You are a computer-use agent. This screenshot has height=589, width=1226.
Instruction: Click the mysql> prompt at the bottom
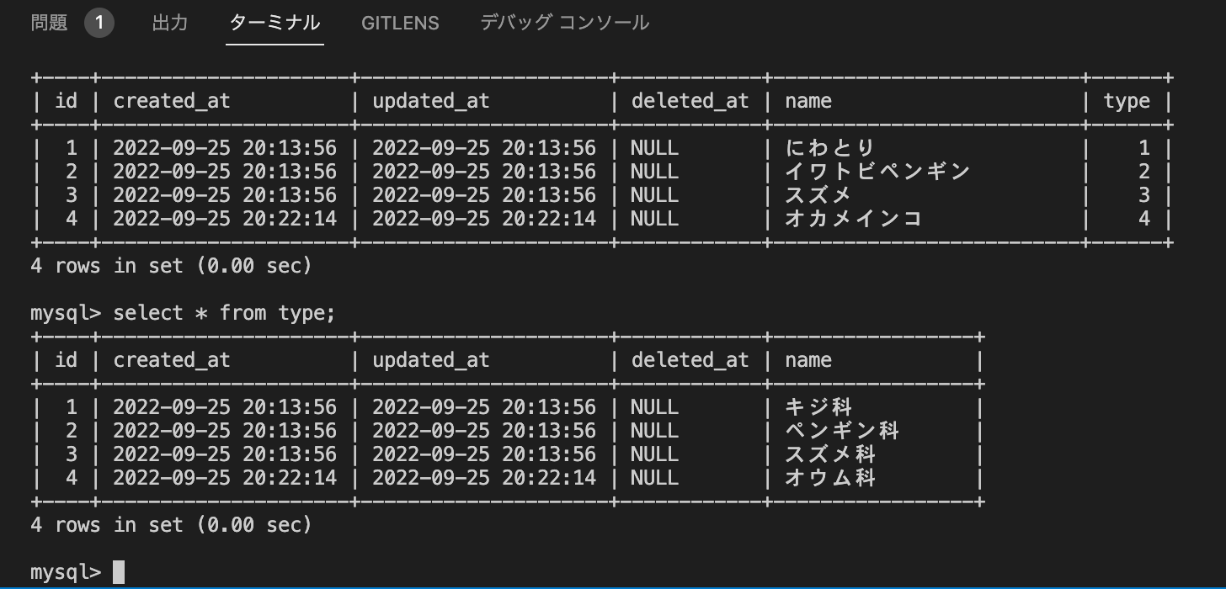pyautogui.click(x=63, y=571)
